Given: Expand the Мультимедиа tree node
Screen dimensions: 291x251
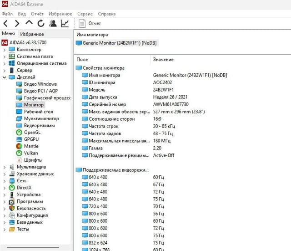Looking at the screenshot, I should tap(5, 167).
